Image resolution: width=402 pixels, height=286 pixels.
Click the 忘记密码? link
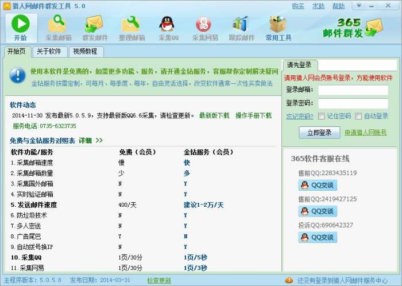click(299, 116)
